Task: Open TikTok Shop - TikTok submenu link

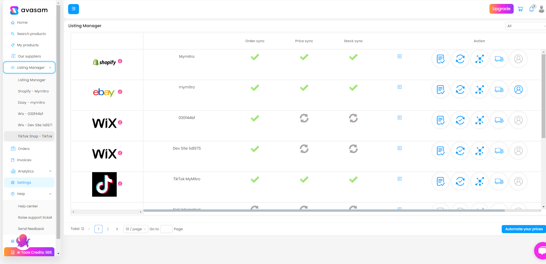Action: tap(29, 136)
